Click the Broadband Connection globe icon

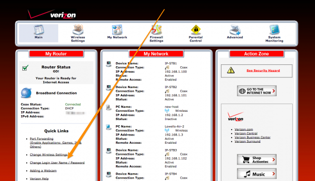pos(26,93)
